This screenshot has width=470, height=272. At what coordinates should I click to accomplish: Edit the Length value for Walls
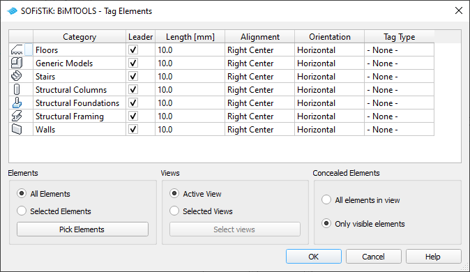tap(190, 129)
